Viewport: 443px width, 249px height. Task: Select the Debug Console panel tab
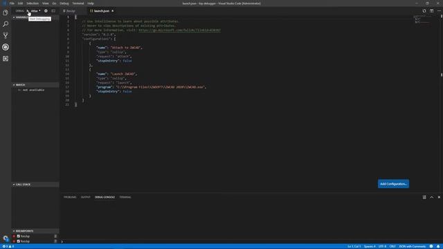click(x=105, y=197)
